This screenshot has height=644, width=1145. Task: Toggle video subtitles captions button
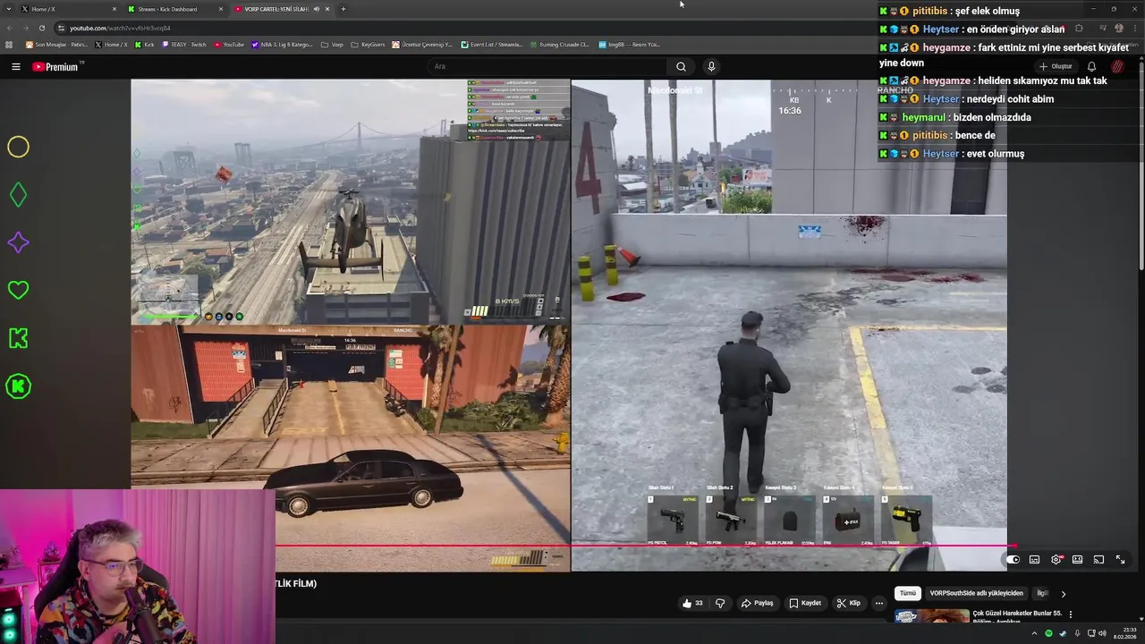(1034, 560)
